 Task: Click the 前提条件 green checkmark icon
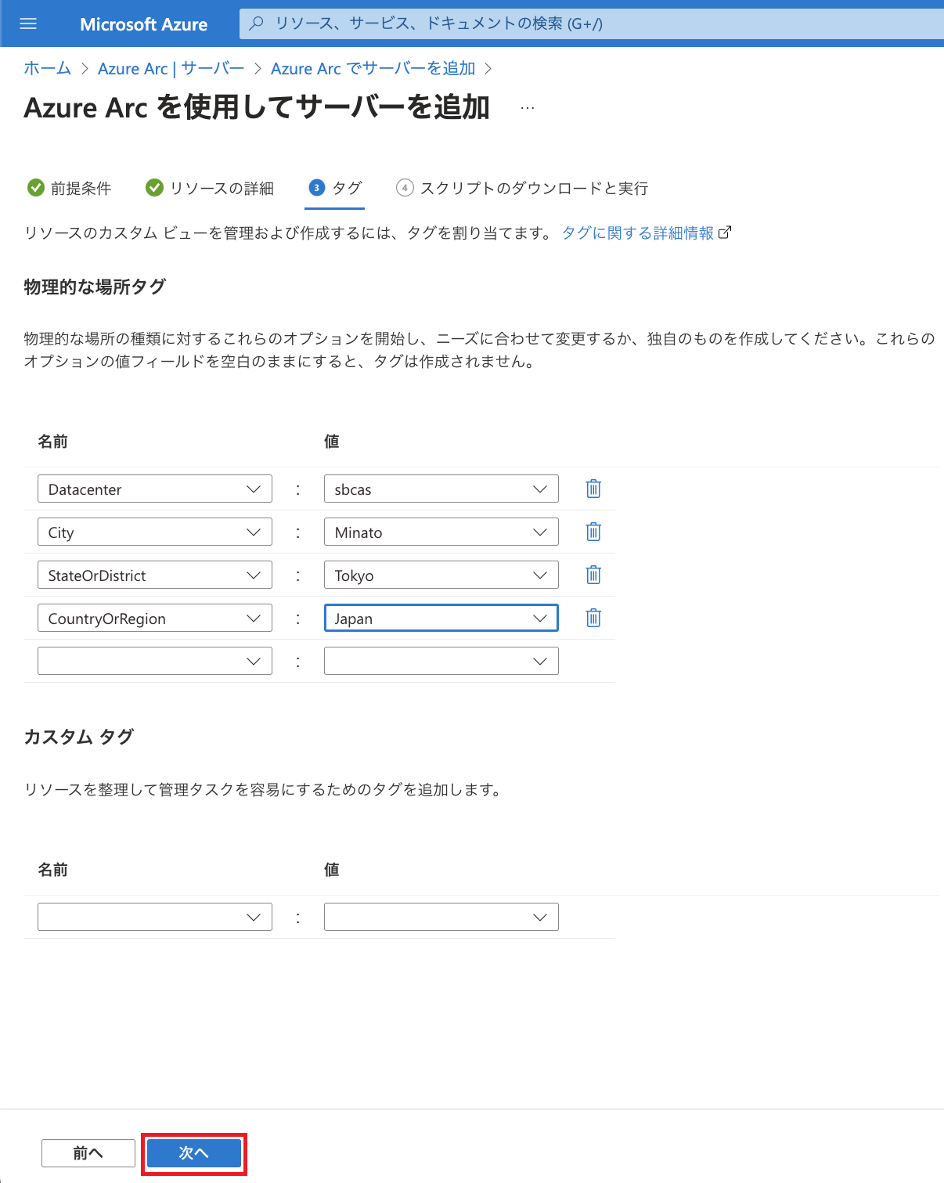tap(36, 188)
